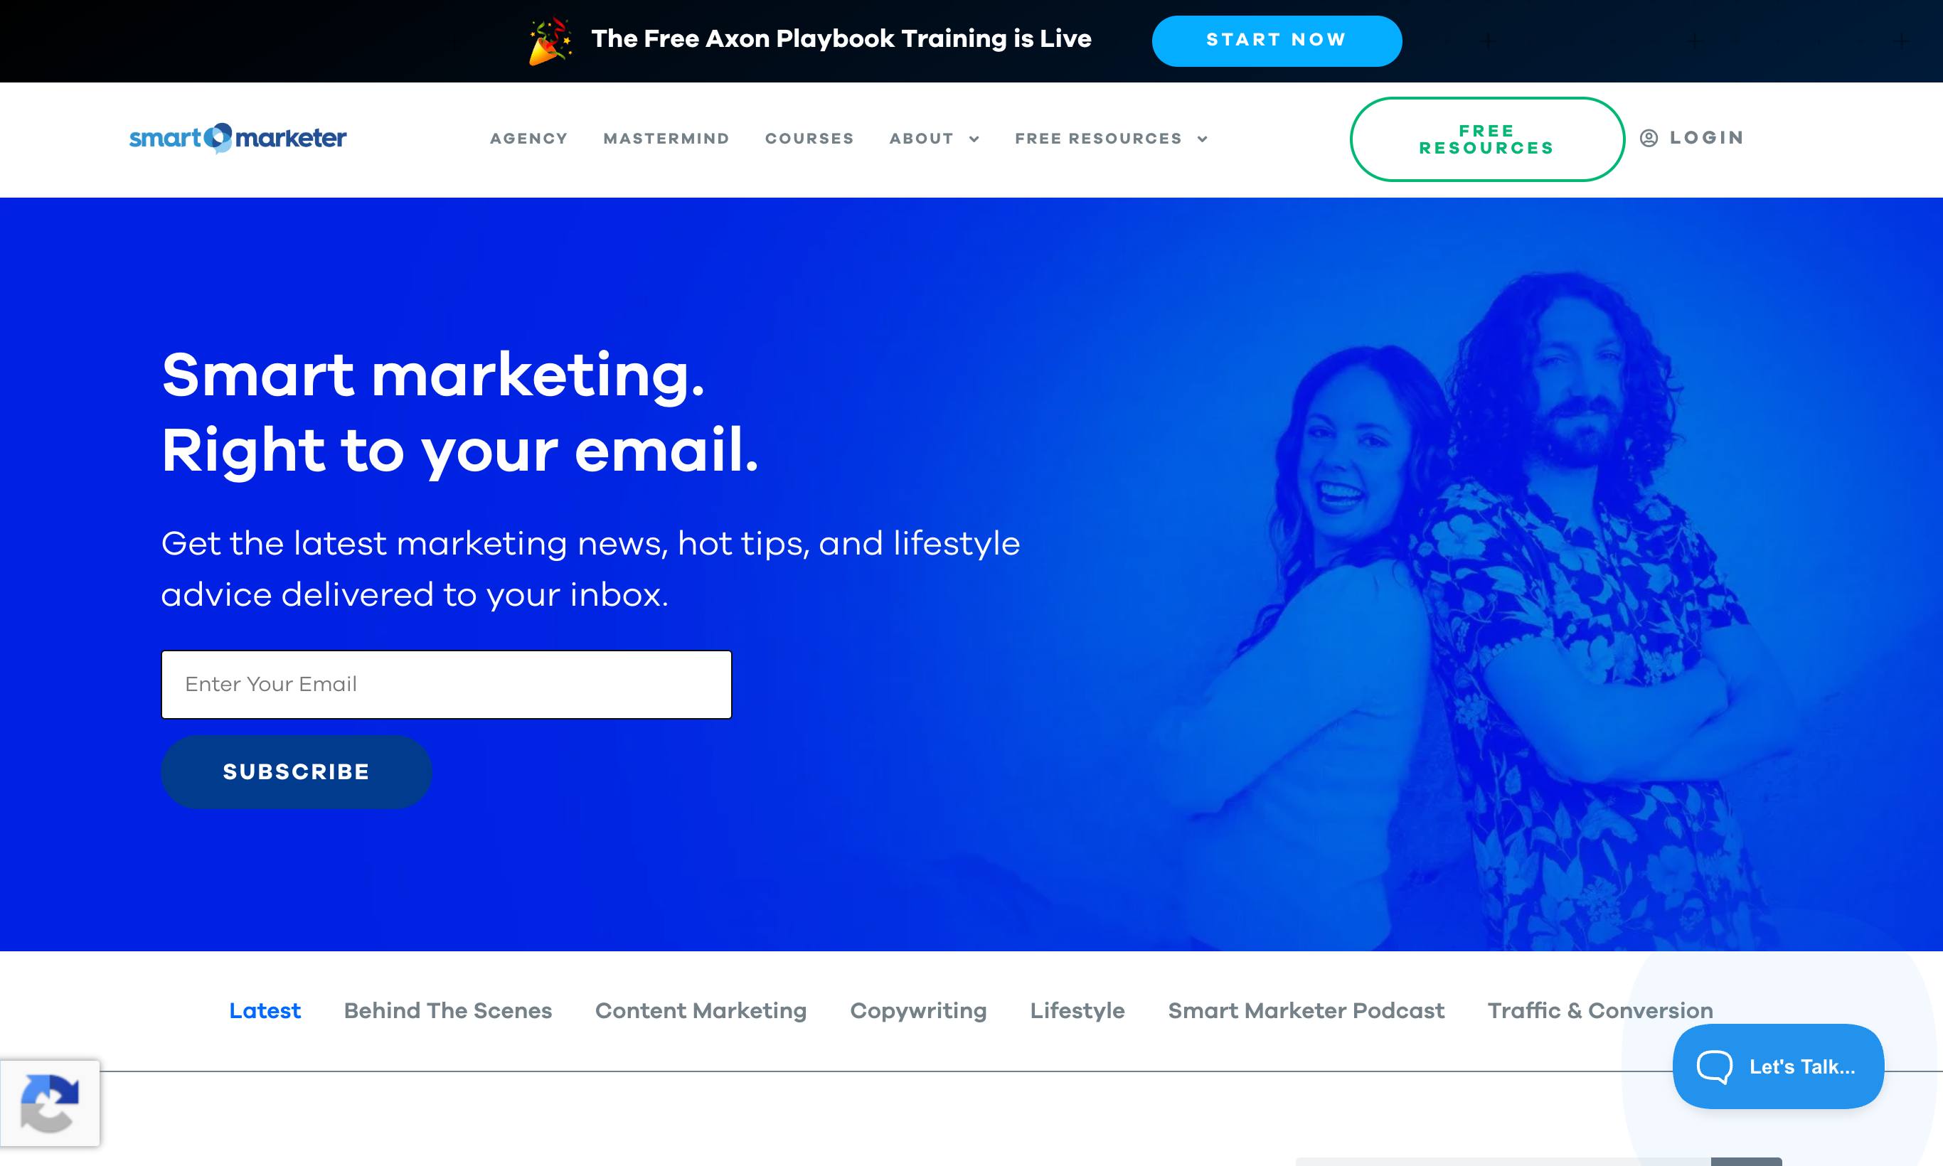Open the Mastermind menu item
This screenshot has height=1166, width=1943.
coord(666,139)
